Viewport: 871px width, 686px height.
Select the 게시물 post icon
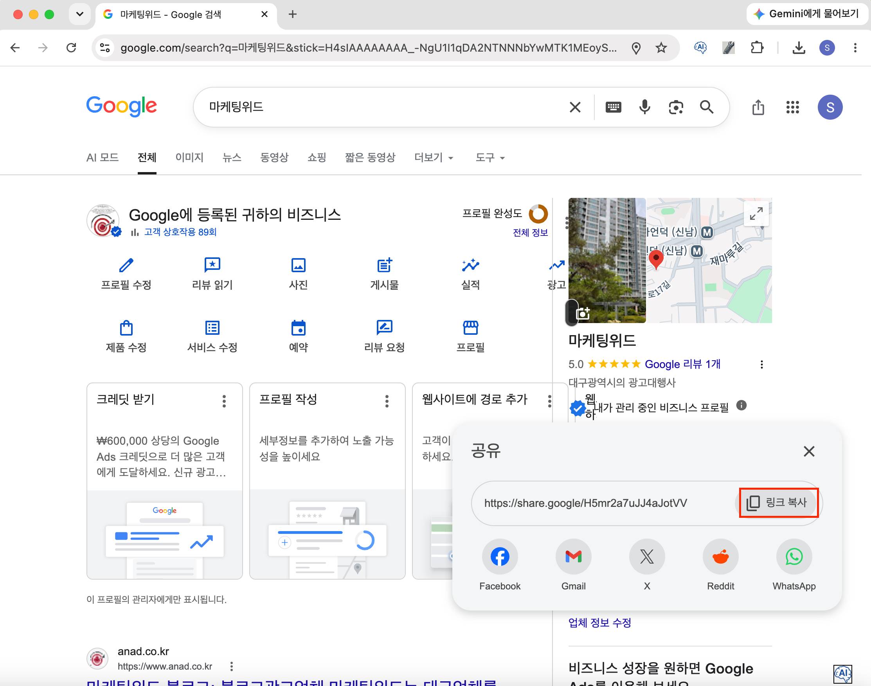[385, 265]
